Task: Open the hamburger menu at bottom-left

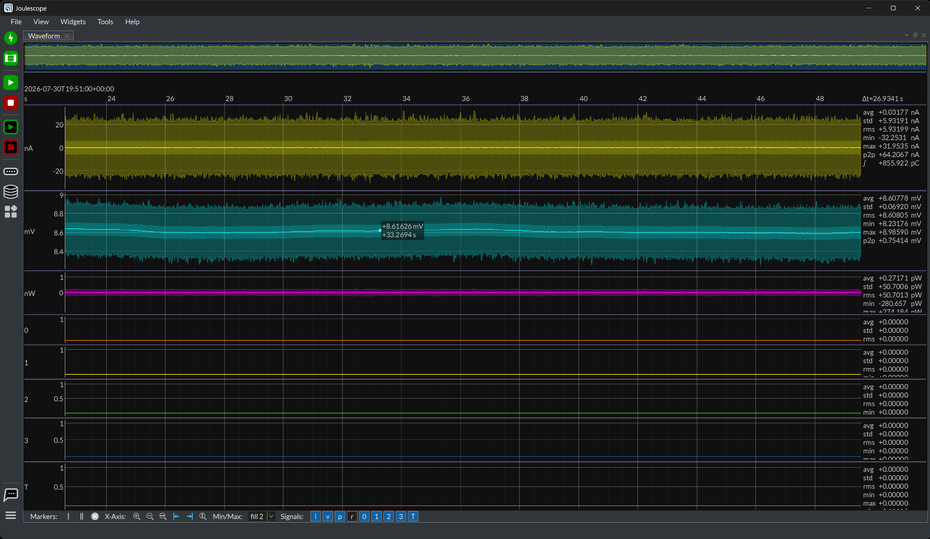Action: [11, 515]
